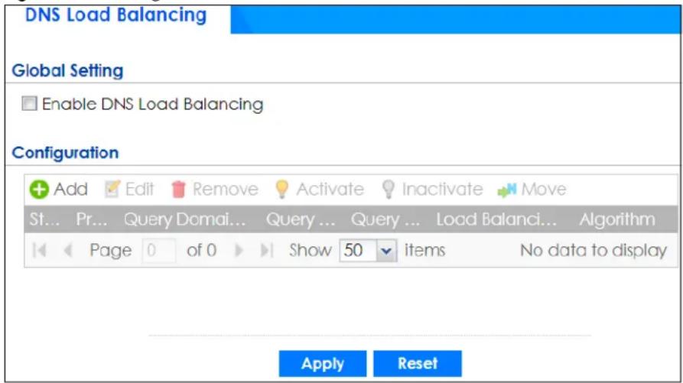Click into the Page number field
The width and height of the screenshot is (683, 383).
(159, 250)
